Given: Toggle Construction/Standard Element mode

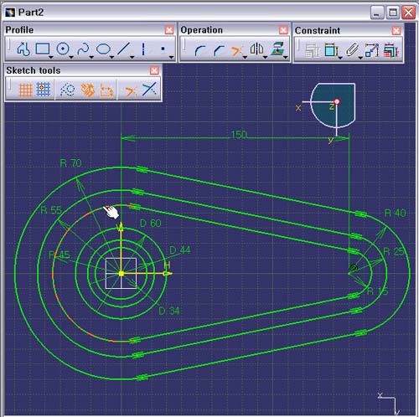Looking at the screenshot, I should (67, 90).
